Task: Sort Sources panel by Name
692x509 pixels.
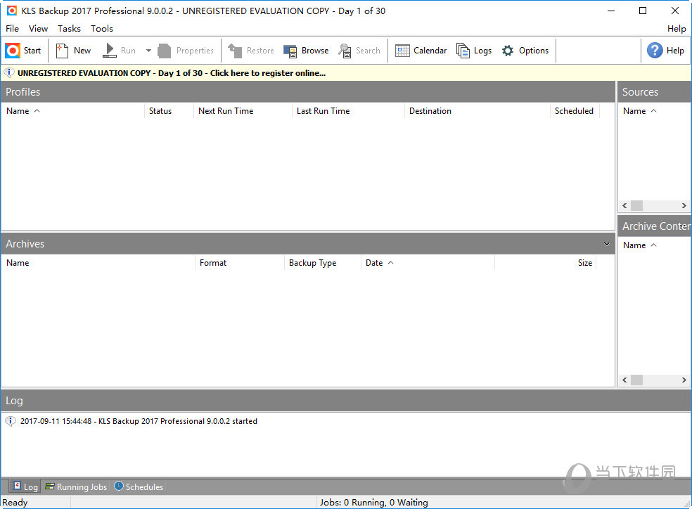Action: [x=655, y=111]
